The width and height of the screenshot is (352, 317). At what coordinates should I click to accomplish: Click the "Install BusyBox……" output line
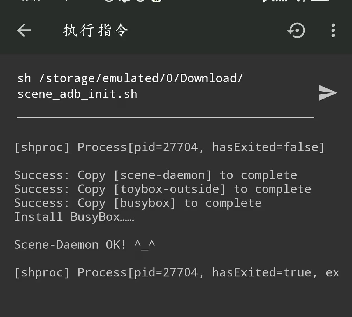pos(74,217)
